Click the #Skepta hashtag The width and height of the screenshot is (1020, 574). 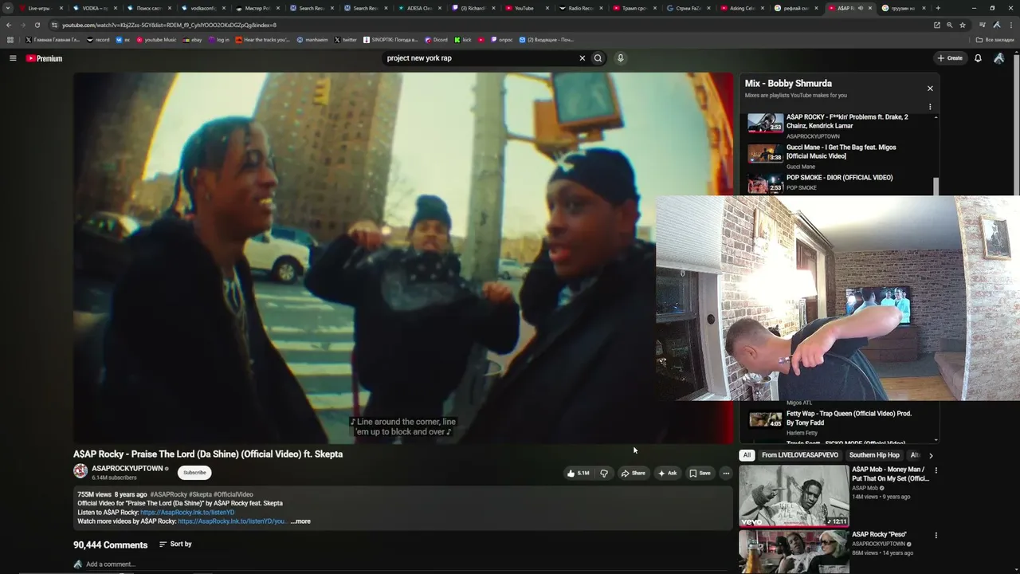point(200,494)
